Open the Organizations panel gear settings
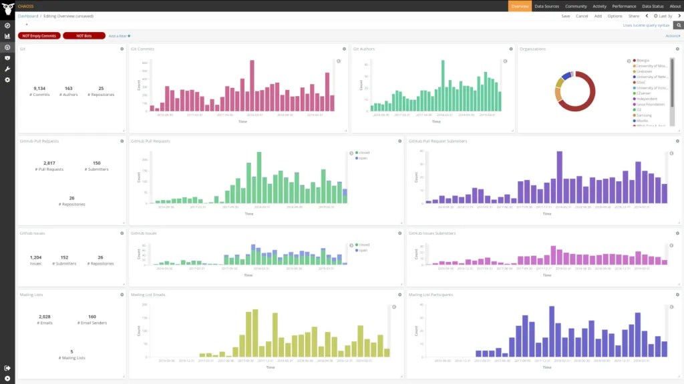 click(677, 49)
